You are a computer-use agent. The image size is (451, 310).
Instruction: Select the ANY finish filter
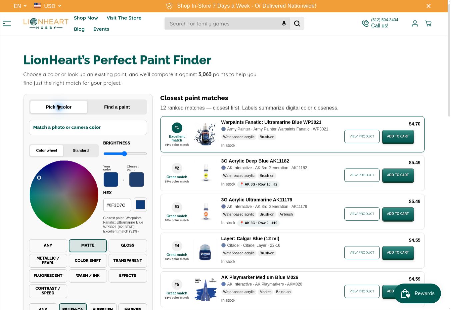point(48,246)
